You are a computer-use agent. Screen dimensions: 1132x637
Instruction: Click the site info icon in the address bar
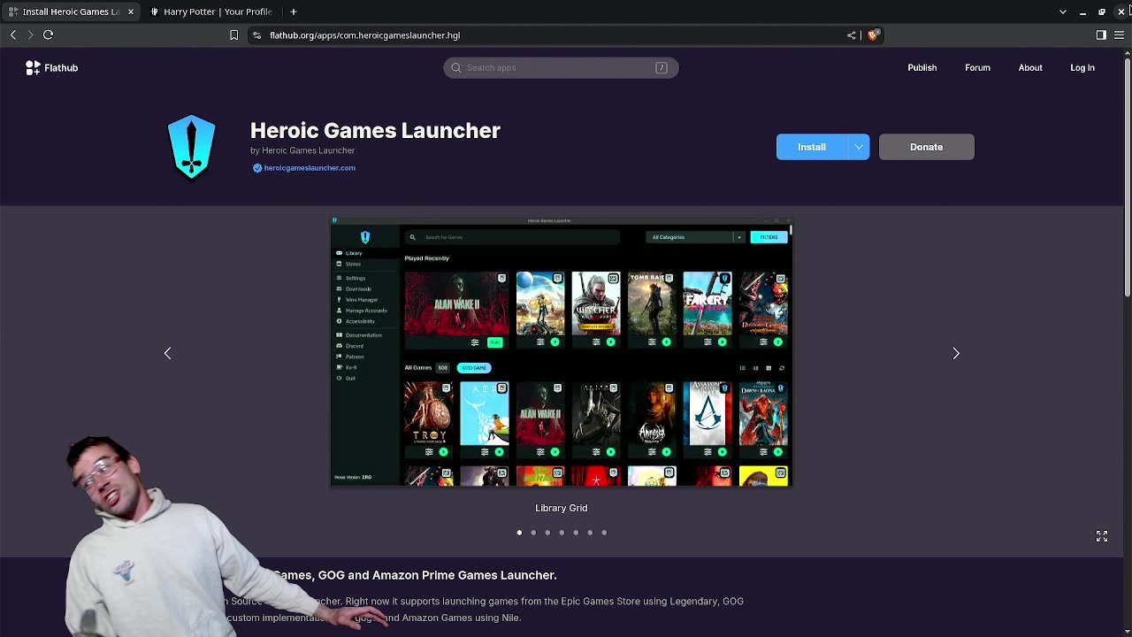pyautogui.click(x=256, y=35)
